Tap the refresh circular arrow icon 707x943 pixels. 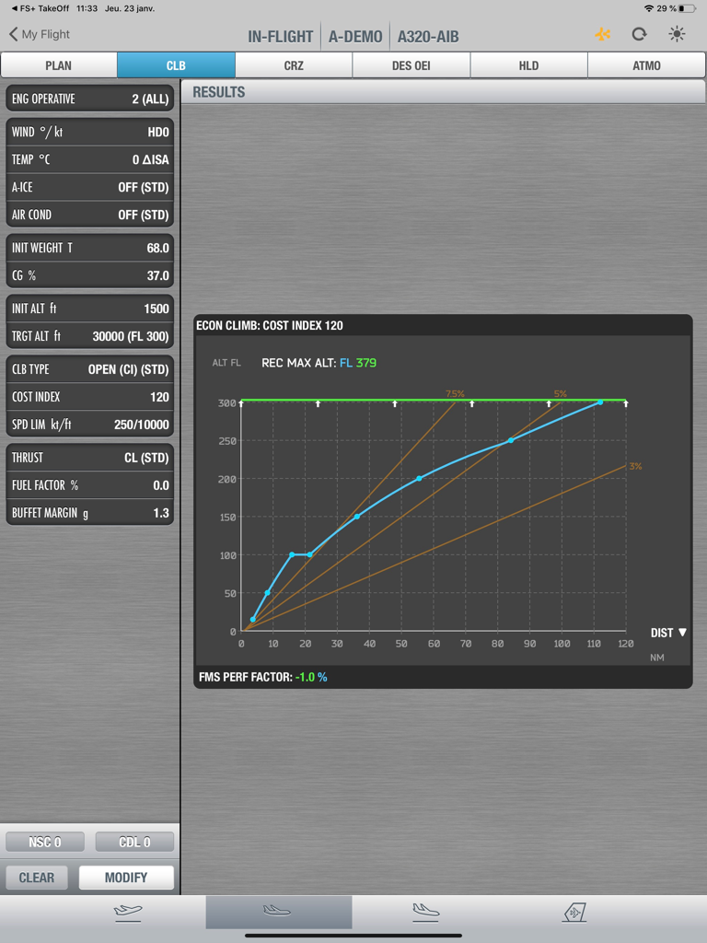tap(639, 34)
